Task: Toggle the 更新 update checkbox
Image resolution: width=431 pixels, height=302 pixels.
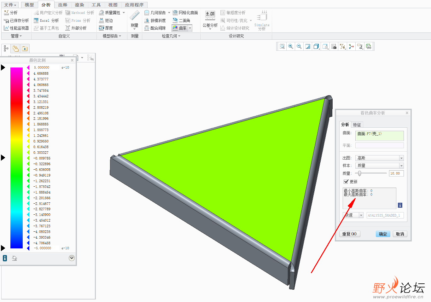Action: pyautogui.click(x=346, y=182)
